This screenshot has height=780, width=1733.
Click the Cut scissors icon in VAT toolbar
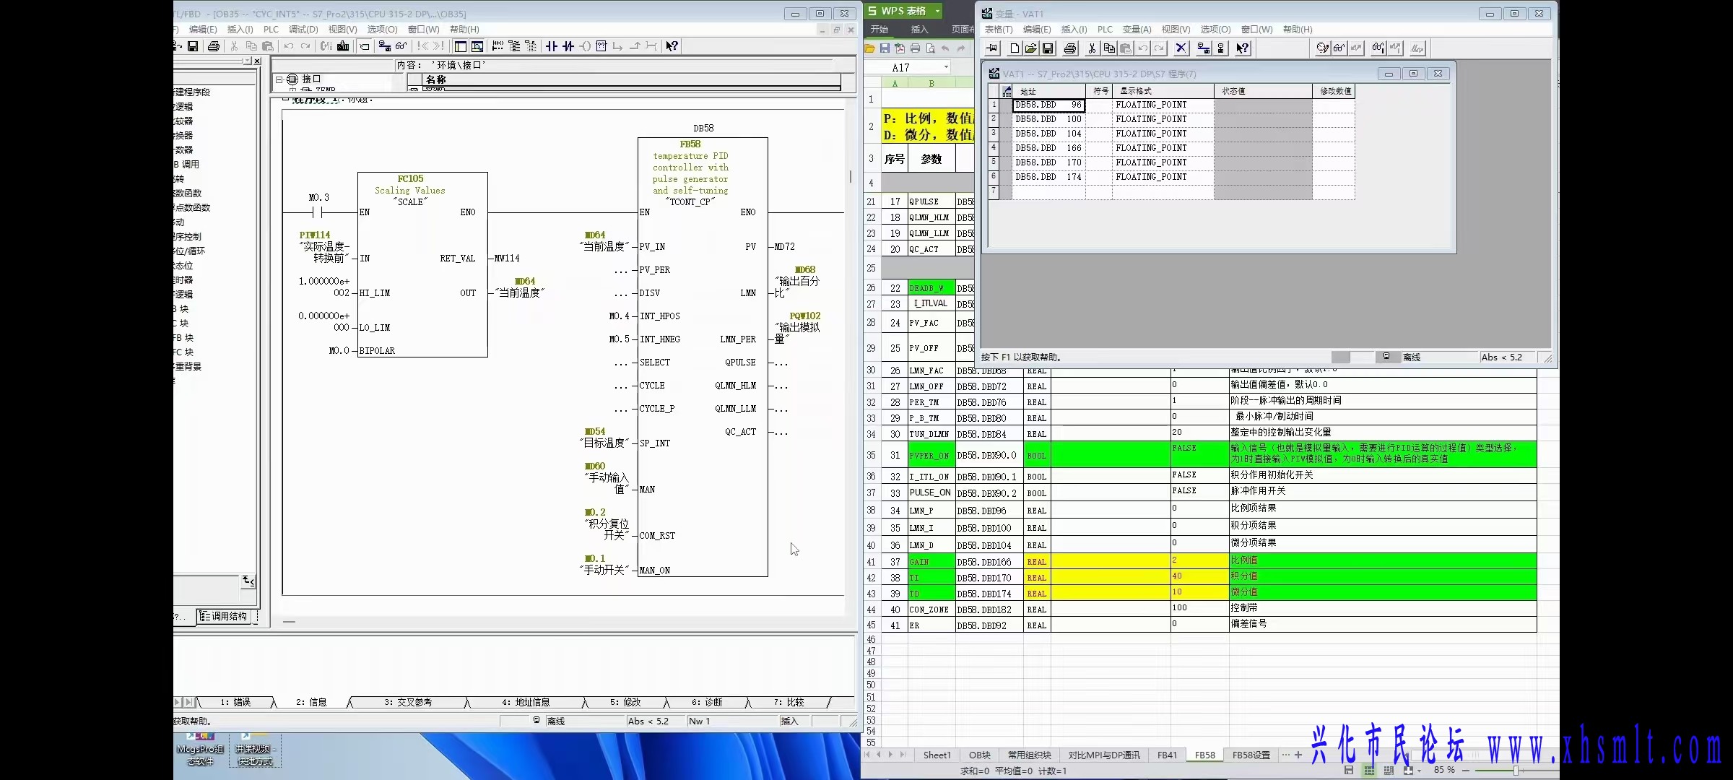click(x=1092, y=48)
